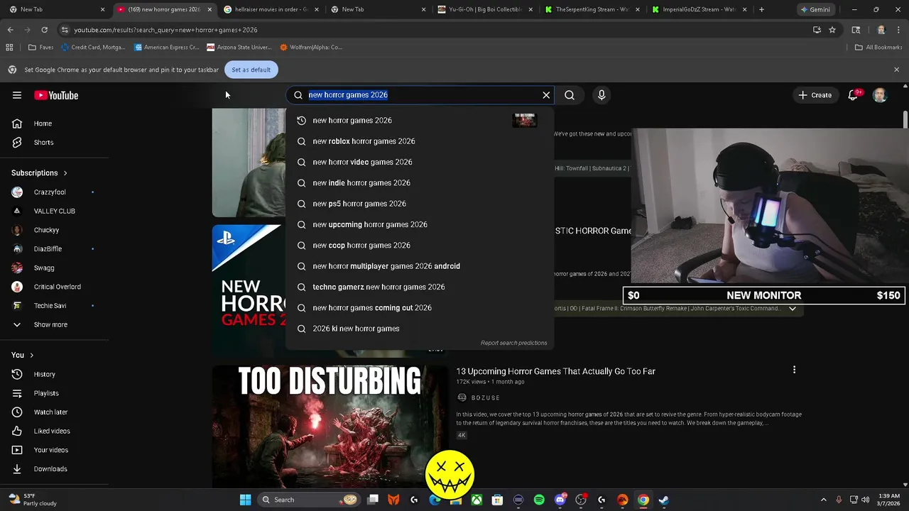
Task: Open video title "13 Upcoming Horror Games That Actually Go Too Far"
Action: pyautogui.click(x=555, y=371)
